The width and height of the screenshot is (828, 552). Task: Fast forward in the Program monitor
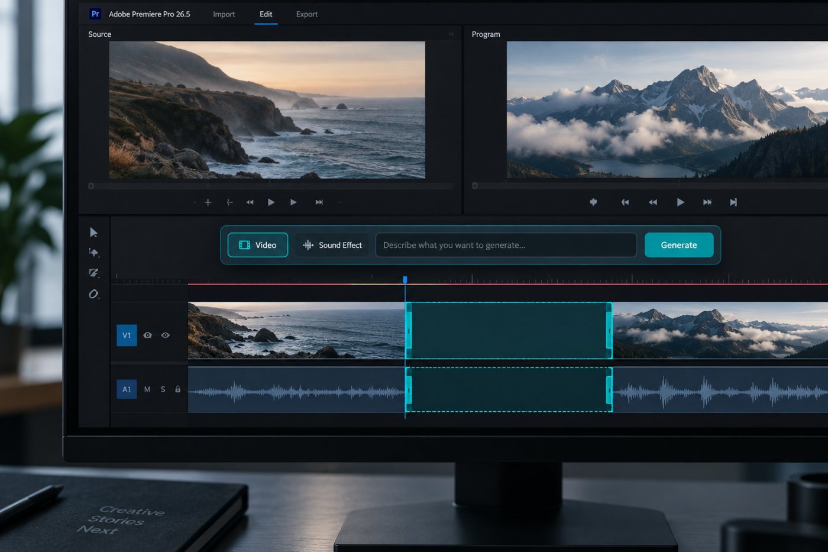click(707, 202)
